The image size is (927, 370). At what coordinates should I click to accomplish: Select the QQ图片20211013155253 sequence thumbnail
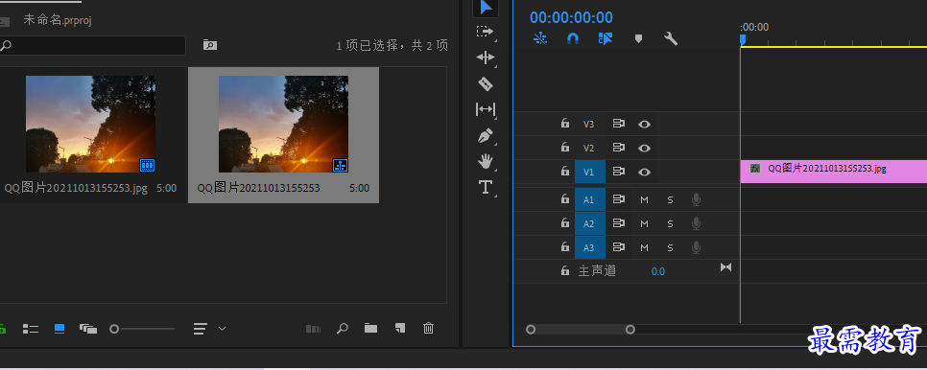[283, 124]
